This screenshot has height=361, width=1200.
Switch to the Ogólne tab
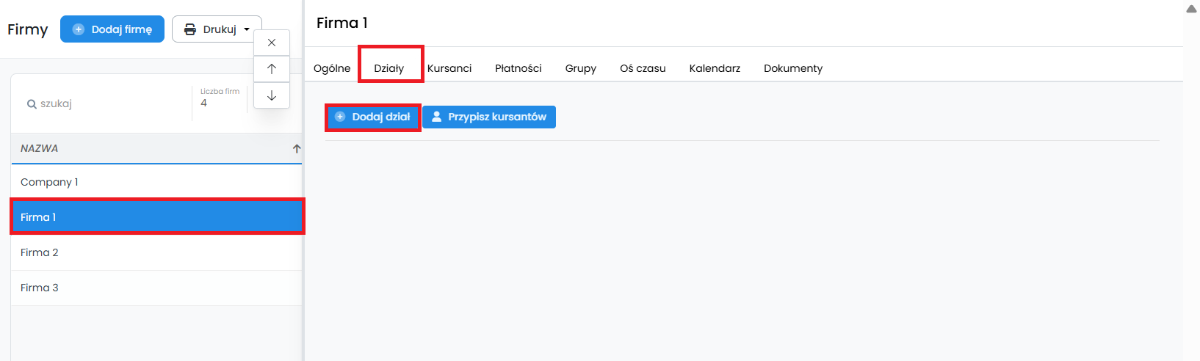(x=332, y=68)
